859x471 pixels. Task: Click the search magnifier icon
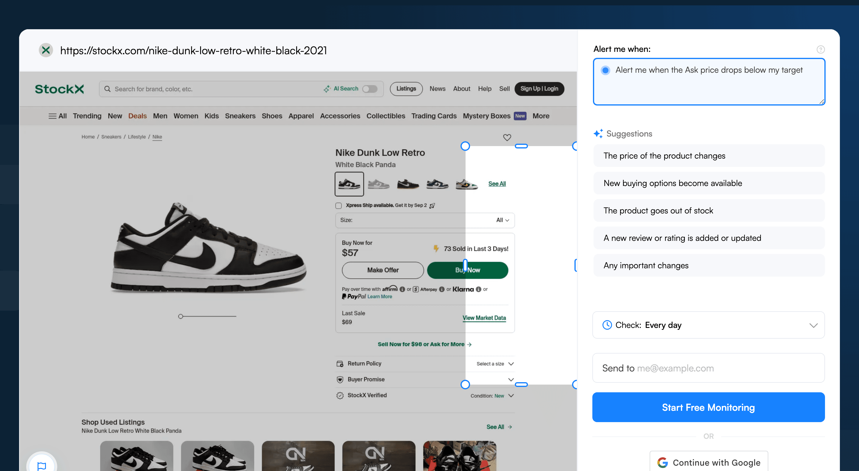tap(107, 89)
